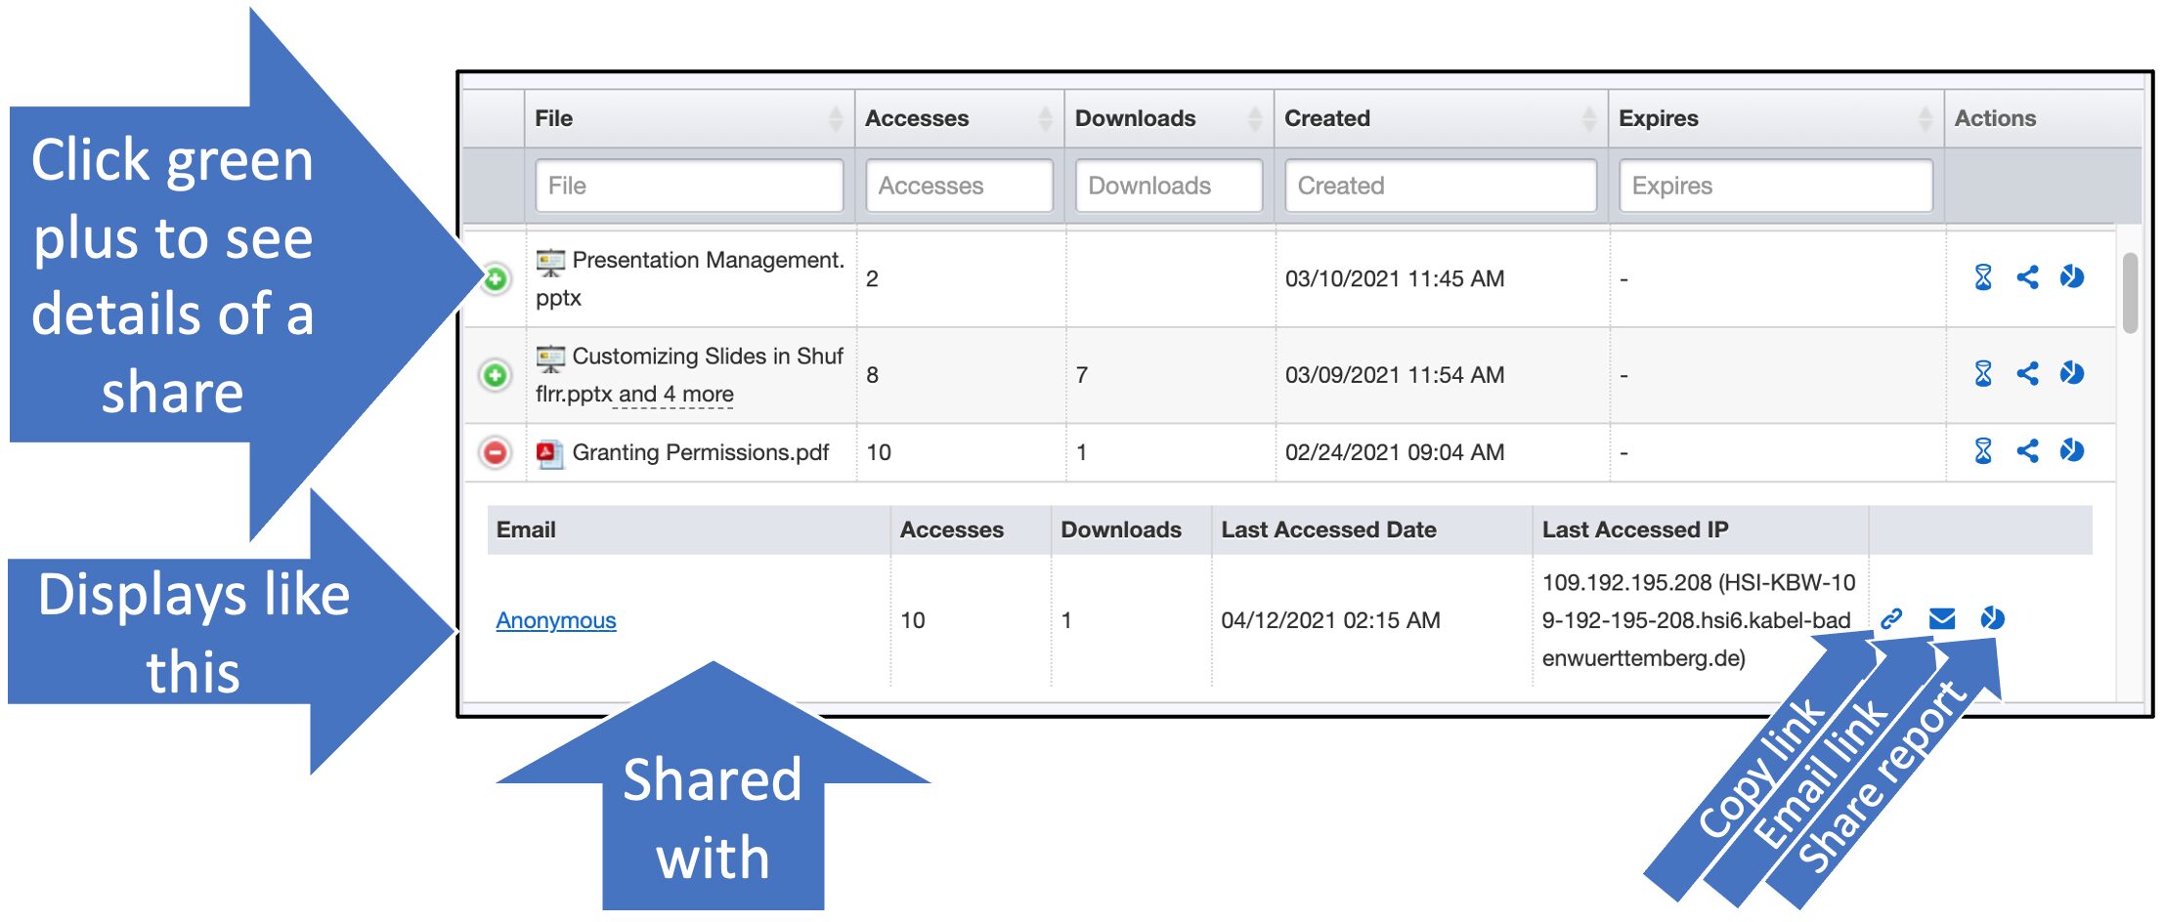Image resolution: width=2164 pixels, height=922 pixels.
Task: Email link for Anonymous share
Action: tap(1942, 618)
